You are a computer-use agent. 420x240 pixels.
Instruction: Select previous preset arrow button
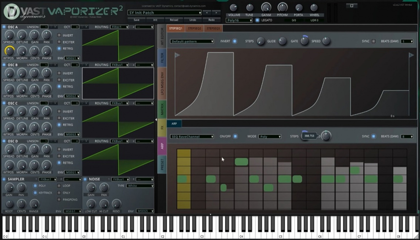tap(207, 13)
